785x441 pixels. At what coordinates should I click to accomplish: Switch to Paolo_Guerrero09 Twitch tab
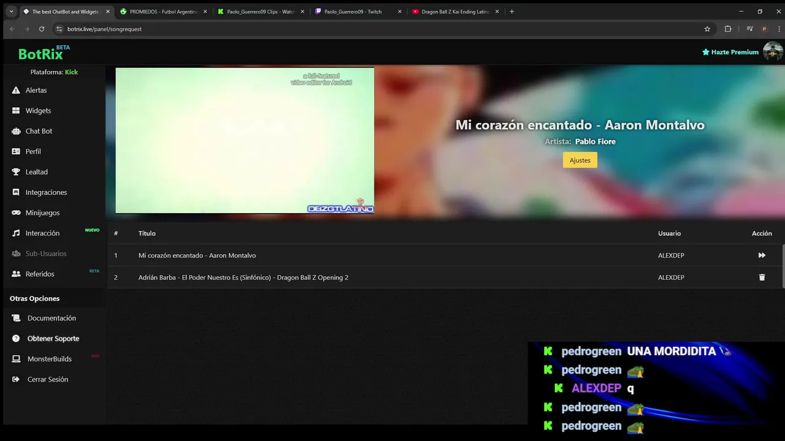[x=358, y=12]
